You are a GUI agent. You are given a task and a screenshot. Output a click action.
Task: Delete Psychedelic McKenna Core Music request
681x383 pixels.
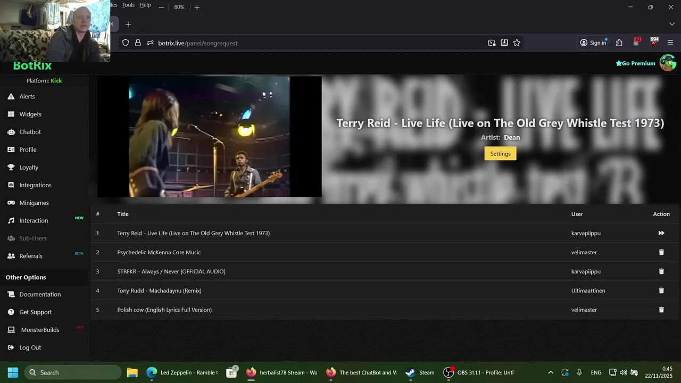pyautogui.click(x=661, y=252)
